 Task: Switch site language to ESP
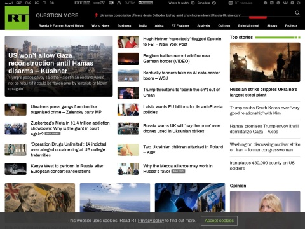tap(19, 3)
